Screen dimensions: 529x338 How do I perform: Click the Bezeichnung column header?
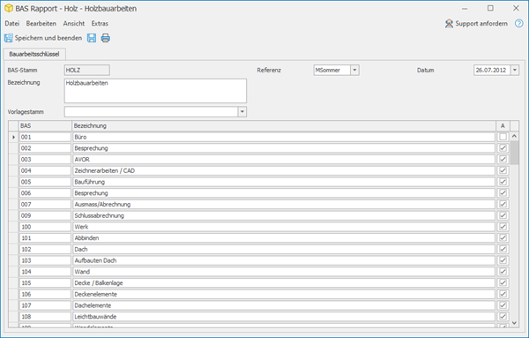(284, 126)
